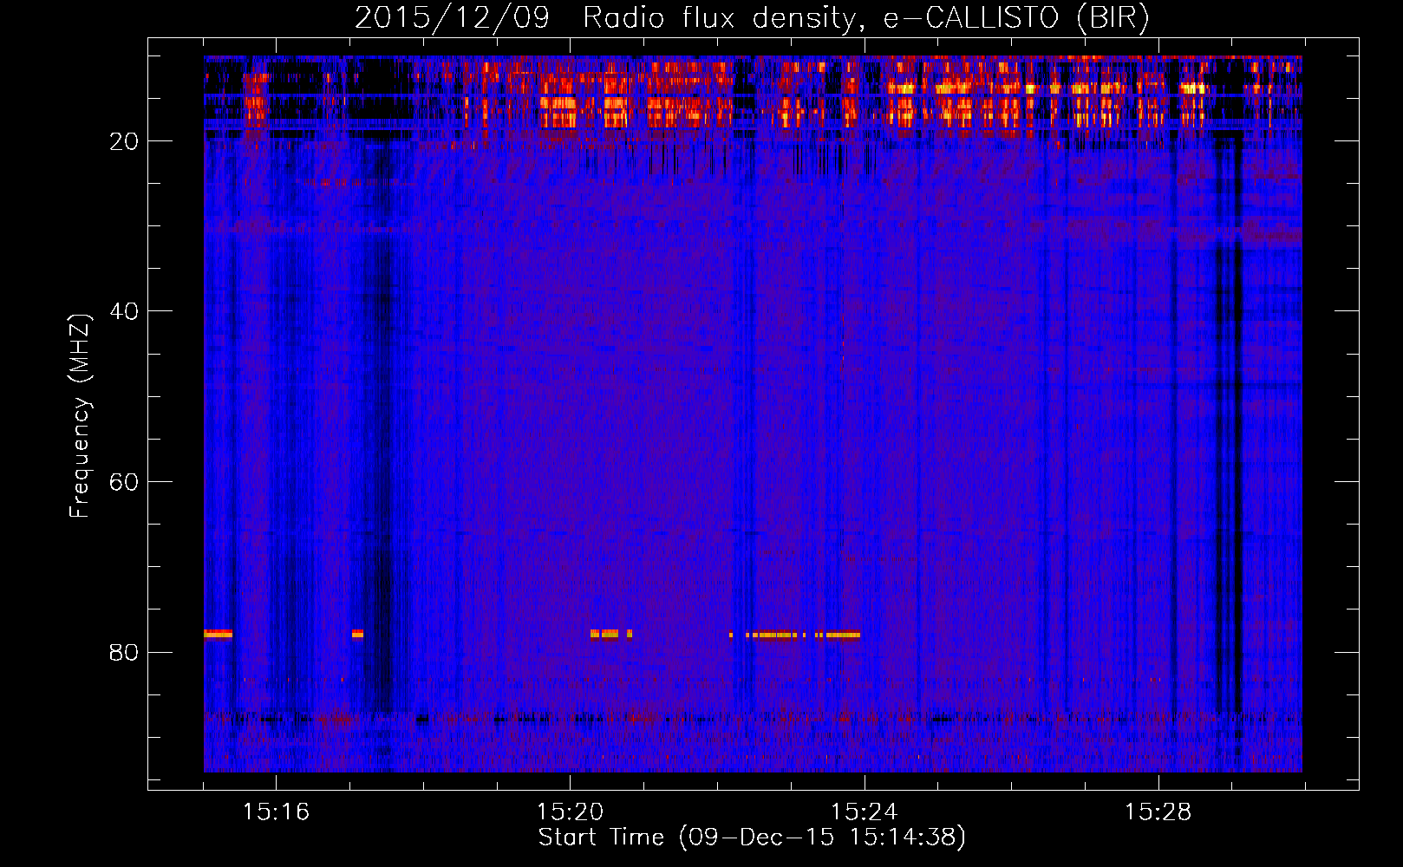Click the 15:16 time tick label
Image resolution: width=1403 pixels, height=867 pixels.
(x=276, y=812)
